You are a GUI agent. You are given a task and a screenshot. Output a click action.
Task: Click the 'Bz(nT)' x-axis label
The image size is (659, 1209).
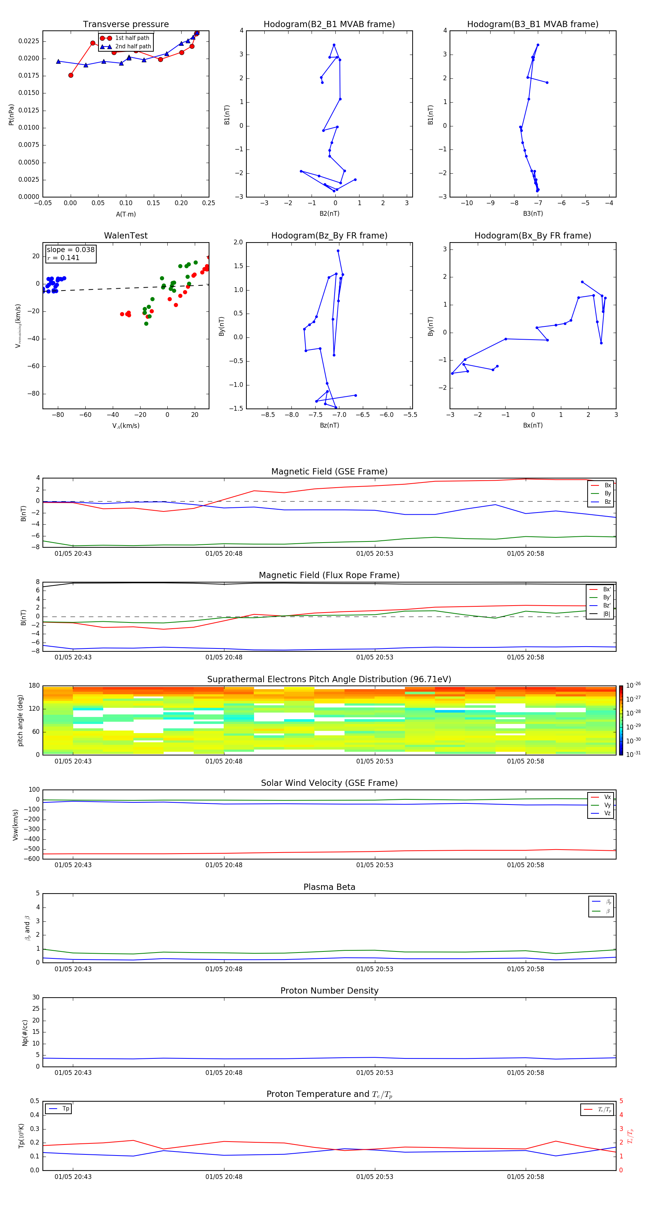point(329,425)
